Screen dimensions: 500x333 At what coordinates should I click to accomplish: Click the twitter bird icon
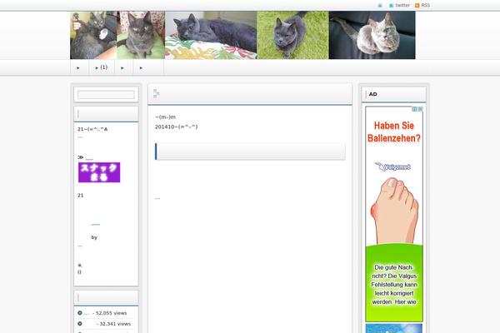(x=392, y=6)
